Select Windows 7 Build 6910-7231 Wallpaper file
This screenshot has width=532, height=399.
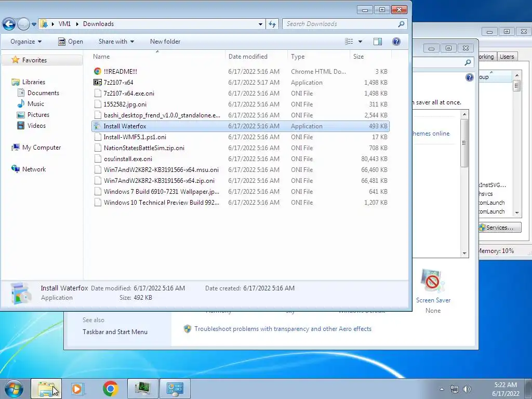(x=241, y=192)
